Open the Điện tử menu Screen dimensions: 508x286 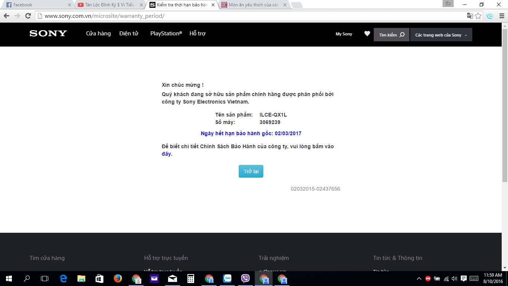tap(129, 34)
